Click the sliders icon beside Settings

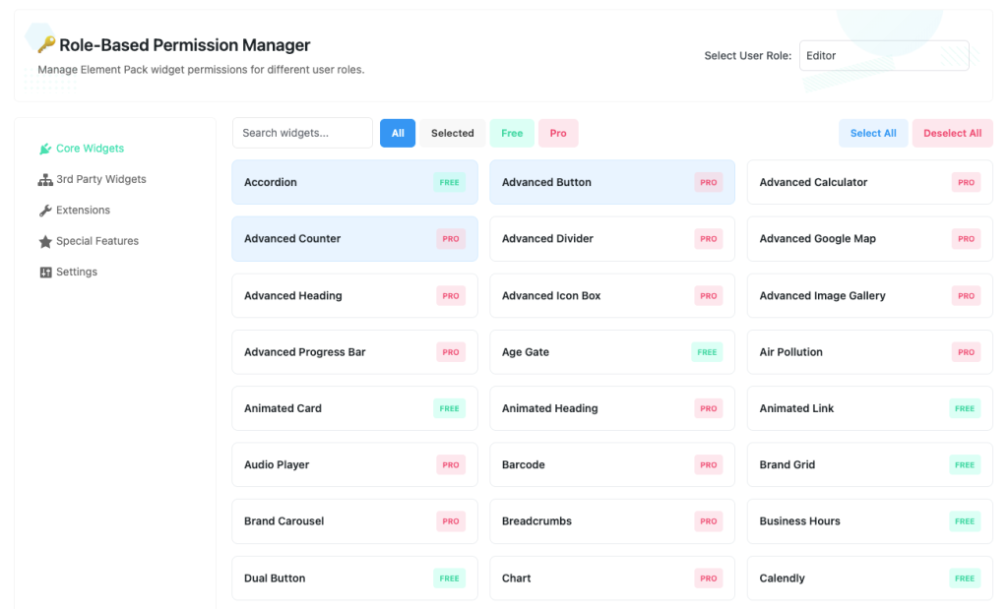pyautogui.click(x=44, y=272)
